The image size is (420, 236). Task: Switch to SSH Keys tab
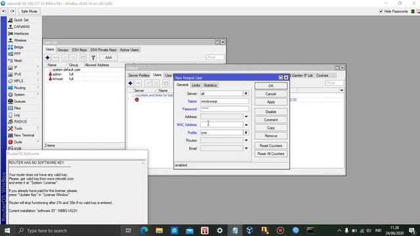click(79, 50)
